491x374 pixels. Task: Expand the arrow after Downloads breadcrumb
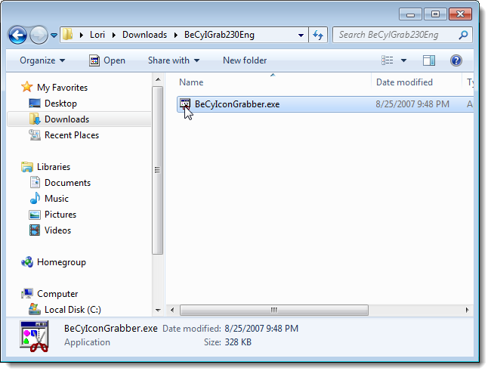[176, 35]
